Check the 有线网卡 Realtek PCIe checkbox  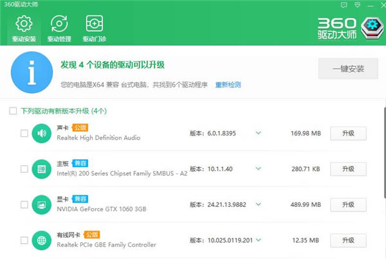click(24, 240)
